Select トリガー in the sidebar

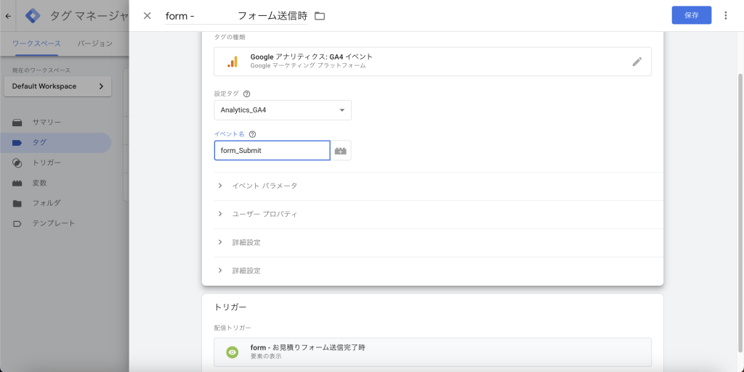pos(46,163)
